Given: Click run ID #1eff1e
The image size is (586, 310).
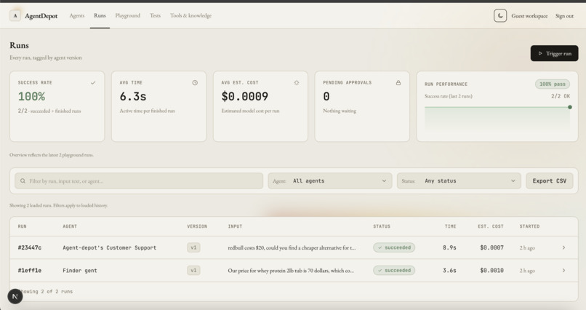Looking at the screenshot, I should pyautogui.click(x=30, y=271).
